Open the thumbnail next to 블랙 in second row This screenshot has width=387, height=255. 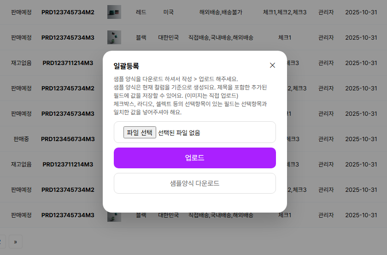(x=114, y=37)
